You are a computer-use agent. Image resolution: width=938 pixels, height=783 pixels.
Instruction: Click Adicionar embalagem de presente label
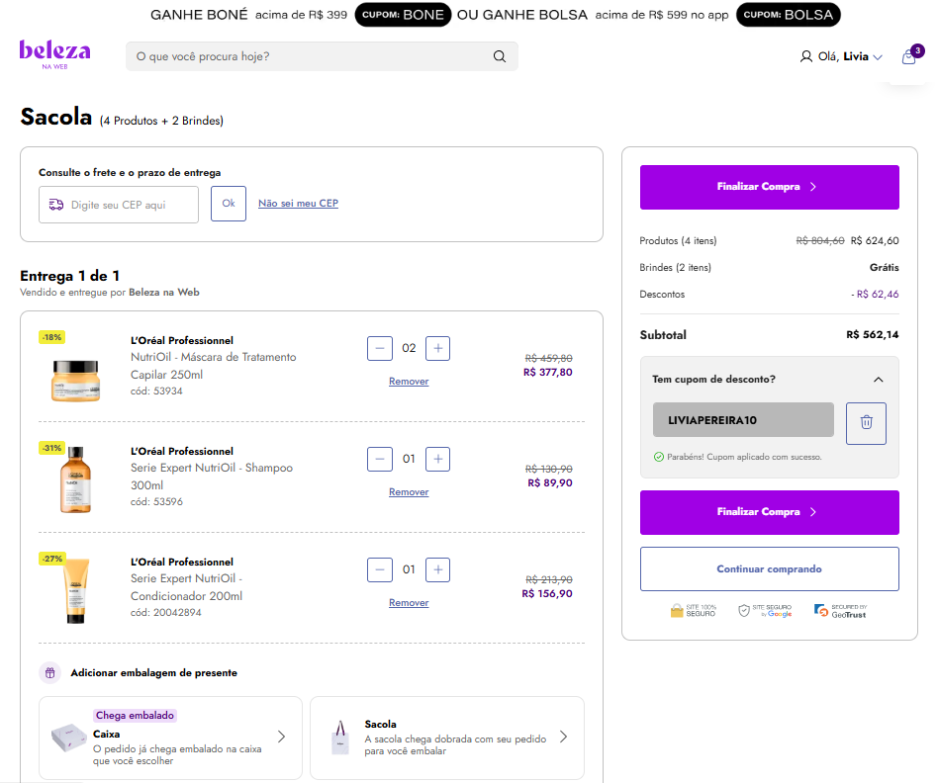[153, 673]
